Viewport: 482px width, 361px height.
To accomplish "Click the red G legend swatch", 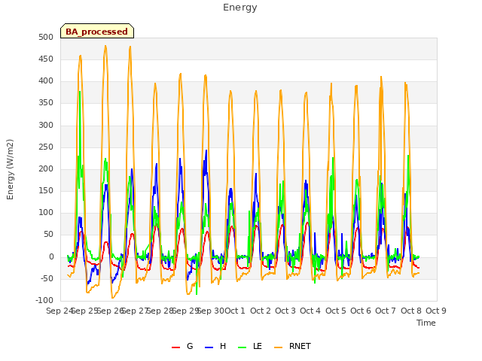I will click(175, 347).
